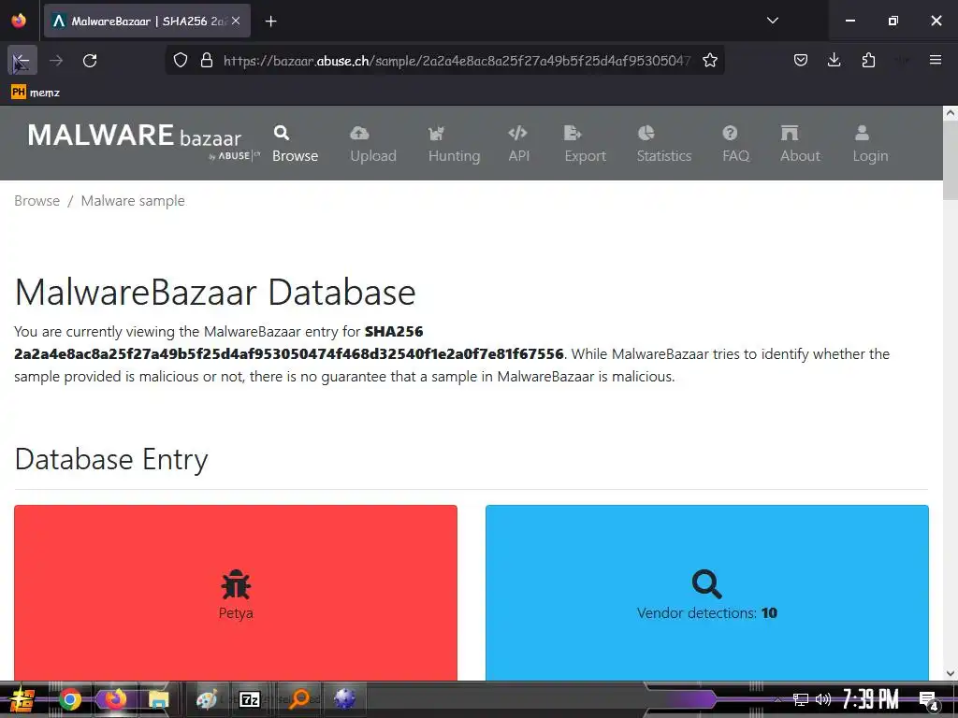This screenshot has height=718, width=958.
Task: Open the blue spiky ball taskbar app
Action: coord(344,699)
